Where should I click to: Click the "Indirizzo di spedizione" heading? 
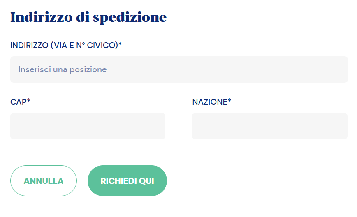coord(88,17)
